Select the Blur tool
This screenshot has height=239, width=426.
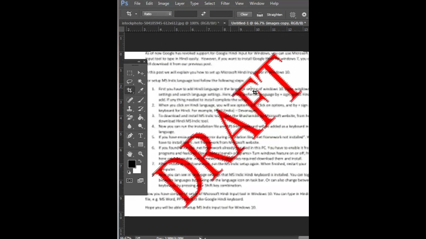(x=129, y=126)
